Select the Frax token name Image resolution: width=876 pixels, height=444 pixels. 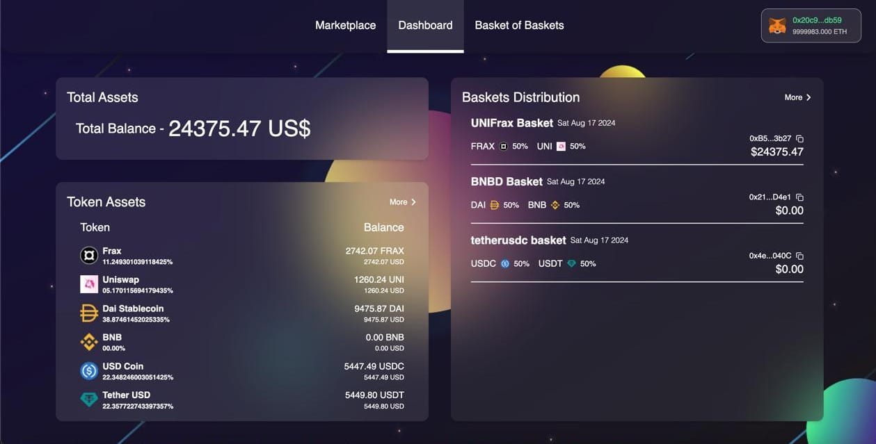(x=112, y=251)
